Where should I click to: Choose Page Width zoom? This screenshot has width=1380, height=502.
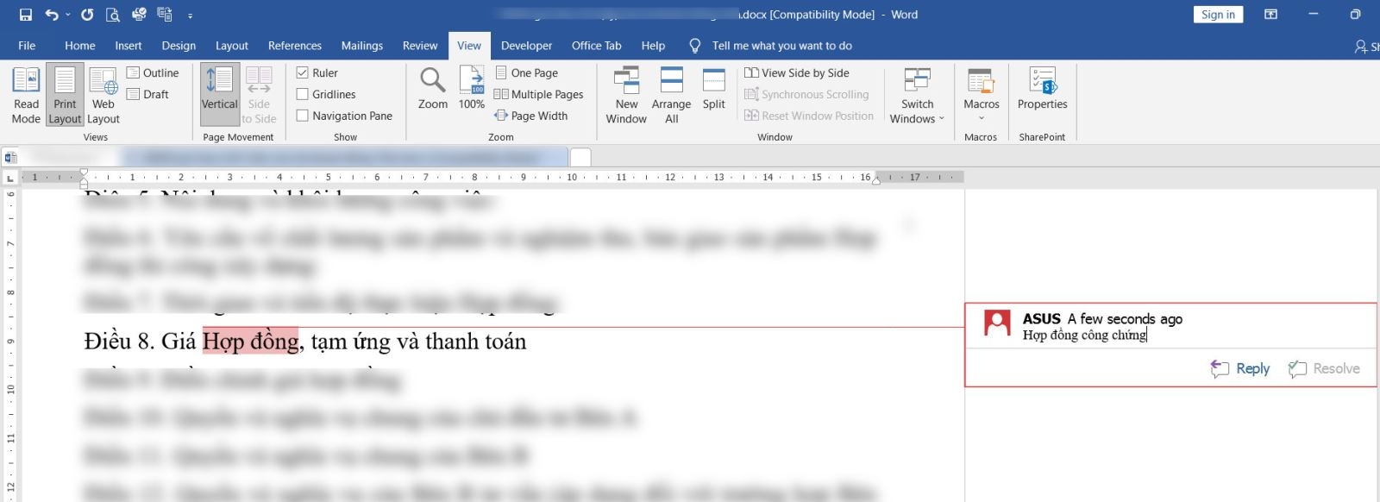pos(531,116)
